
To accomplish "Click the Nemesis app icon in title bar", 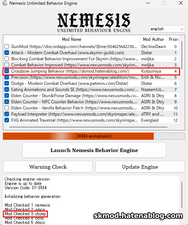I will pos(5,3).
